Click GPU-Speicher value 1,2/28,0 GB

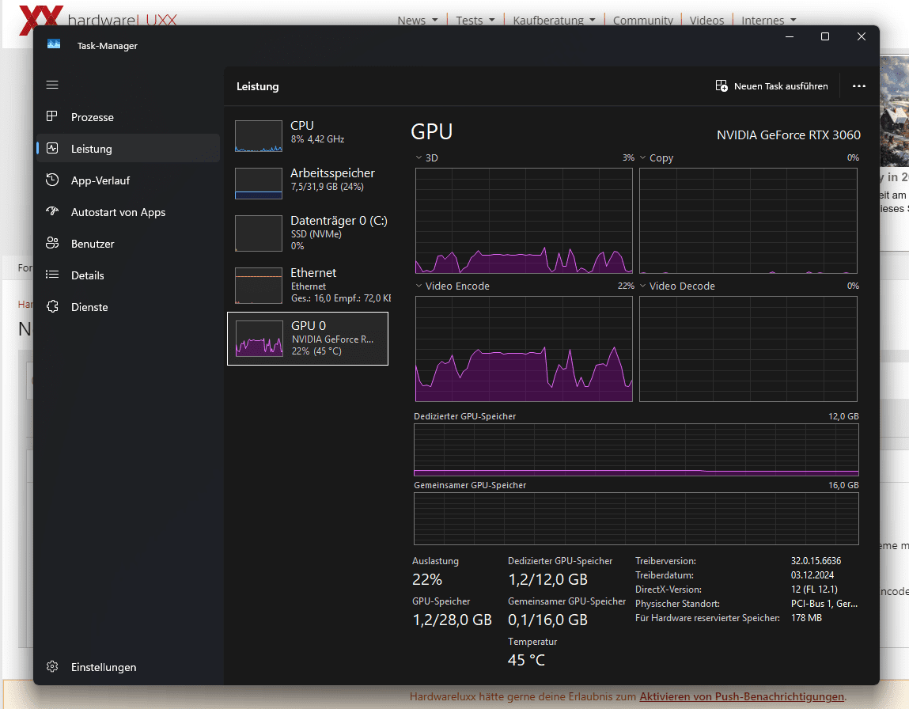[x=453, y=620]
